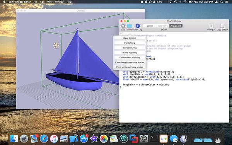Viewport: 232px width, 145px height.
Task: Click the float nDotVP code line
Action: click(164, 79)
